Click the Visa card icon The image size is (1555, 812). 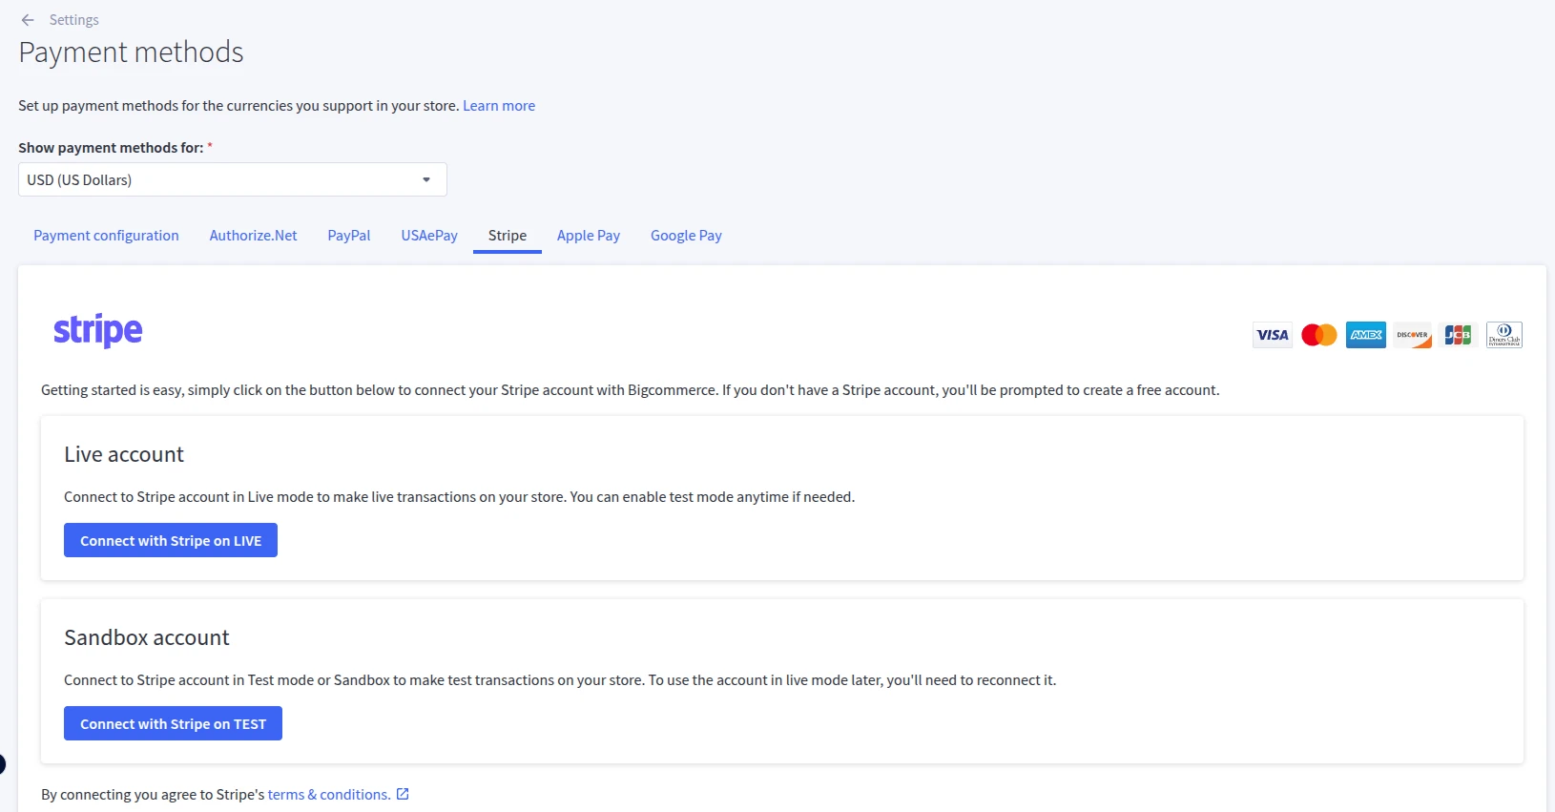(1273, 335)
